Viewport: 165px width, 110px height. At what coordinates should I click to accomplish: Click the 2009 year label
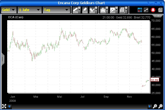coord(12,101)
